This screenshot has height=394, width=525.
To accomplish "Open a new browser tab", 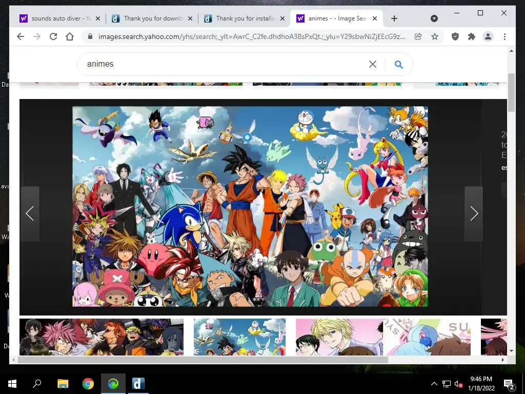I will pyautogui.click(x=394, y=18).
